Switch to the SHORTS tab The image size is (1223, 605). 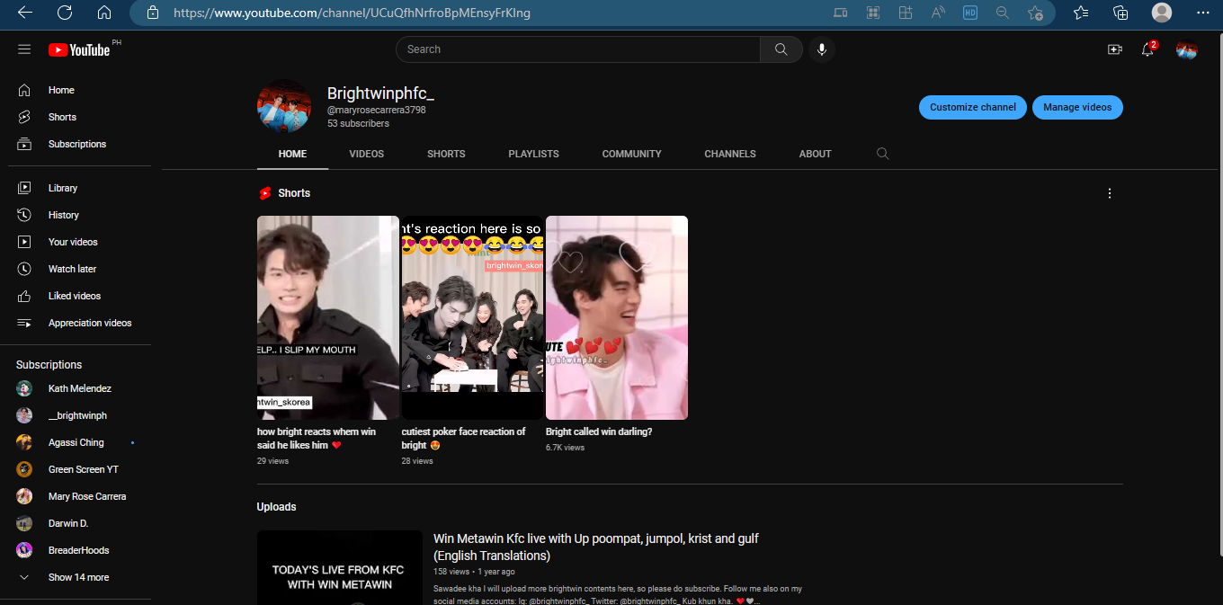coord(446,154)
